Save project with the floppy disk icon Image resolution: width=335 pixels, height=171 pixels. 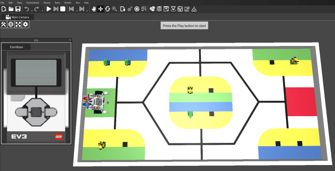click(18, 9)
